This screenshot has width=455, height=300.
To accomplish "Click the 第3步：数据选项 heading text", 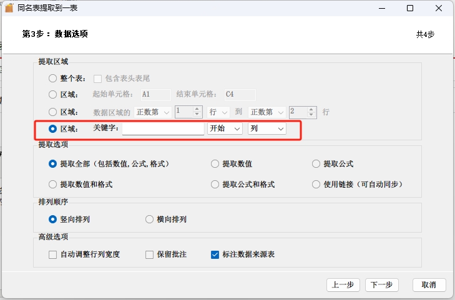I will [55, 34].
